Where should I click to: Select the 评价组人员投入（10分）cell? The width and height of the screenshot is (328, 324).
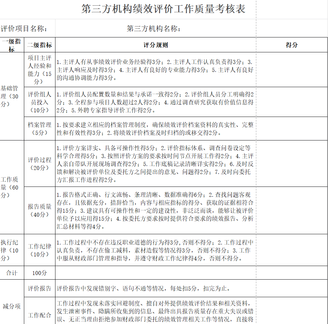click(40, 102)
